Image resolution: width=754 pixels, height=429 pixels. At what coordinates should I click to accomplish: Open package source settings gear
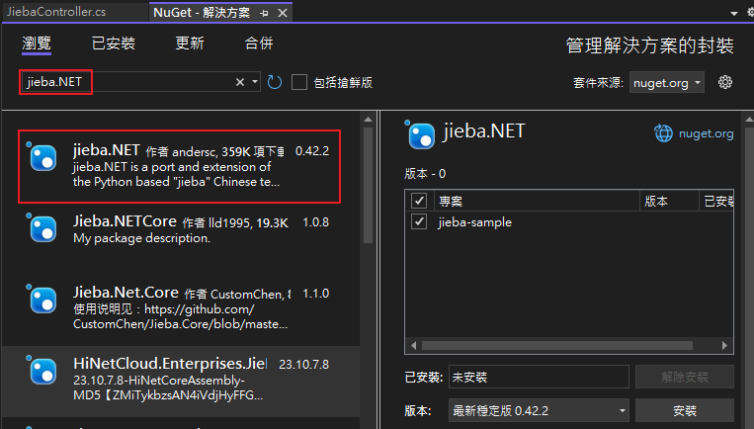tap(725, 82)
